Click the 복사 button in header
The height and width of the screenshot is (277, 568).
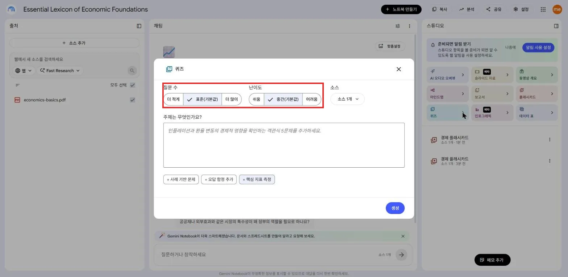[x=440, y=9]
